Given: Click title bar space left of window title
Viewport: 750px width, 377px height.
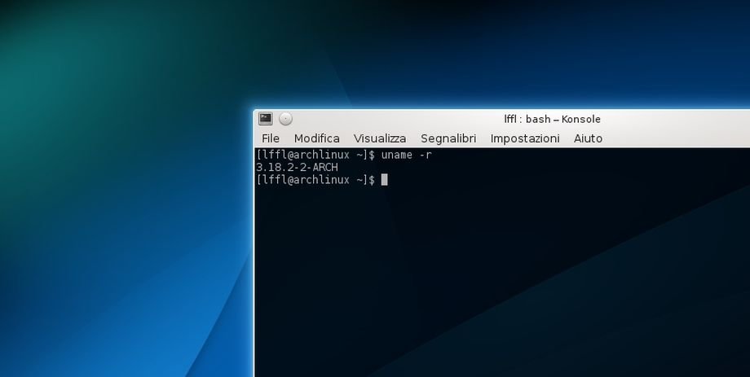Looking at the screenshot, I should [391, 119].
